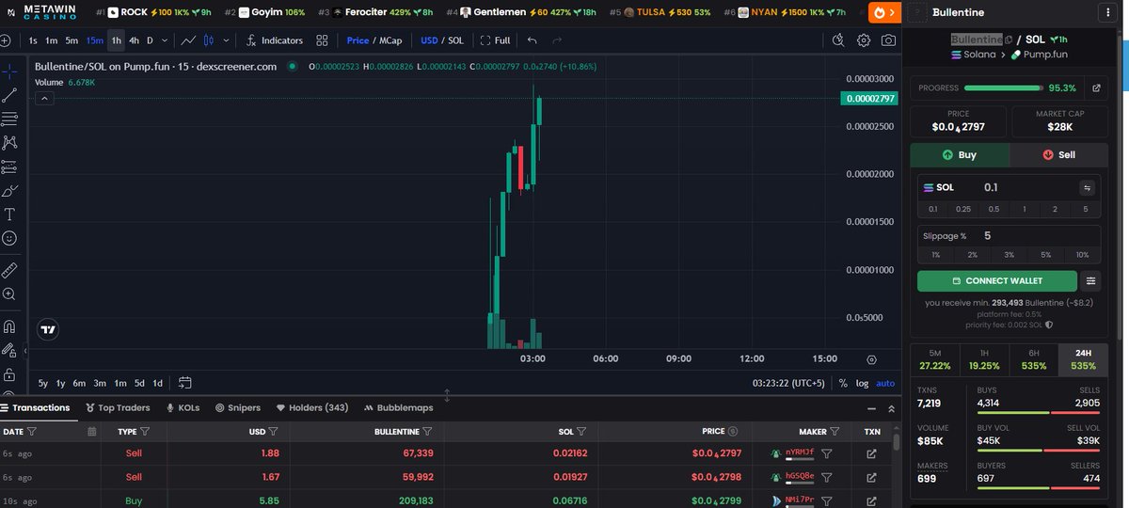Undo last chart action
The height and width of the screenshot is (508, 1129).
tap(533, 40)
